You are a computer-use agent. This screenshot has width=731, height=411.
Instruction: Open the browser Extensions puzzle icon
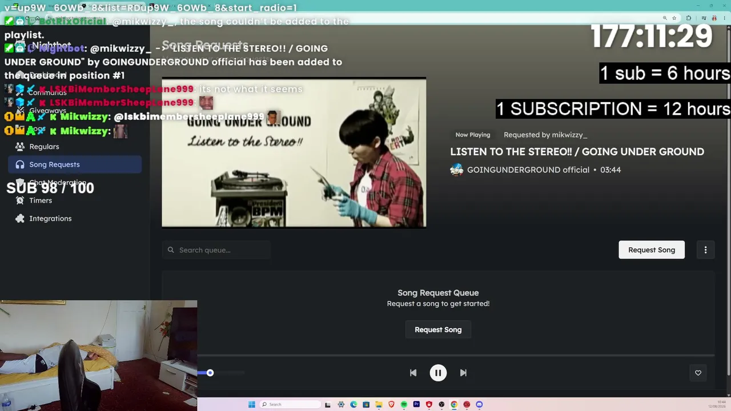point(689,18)
